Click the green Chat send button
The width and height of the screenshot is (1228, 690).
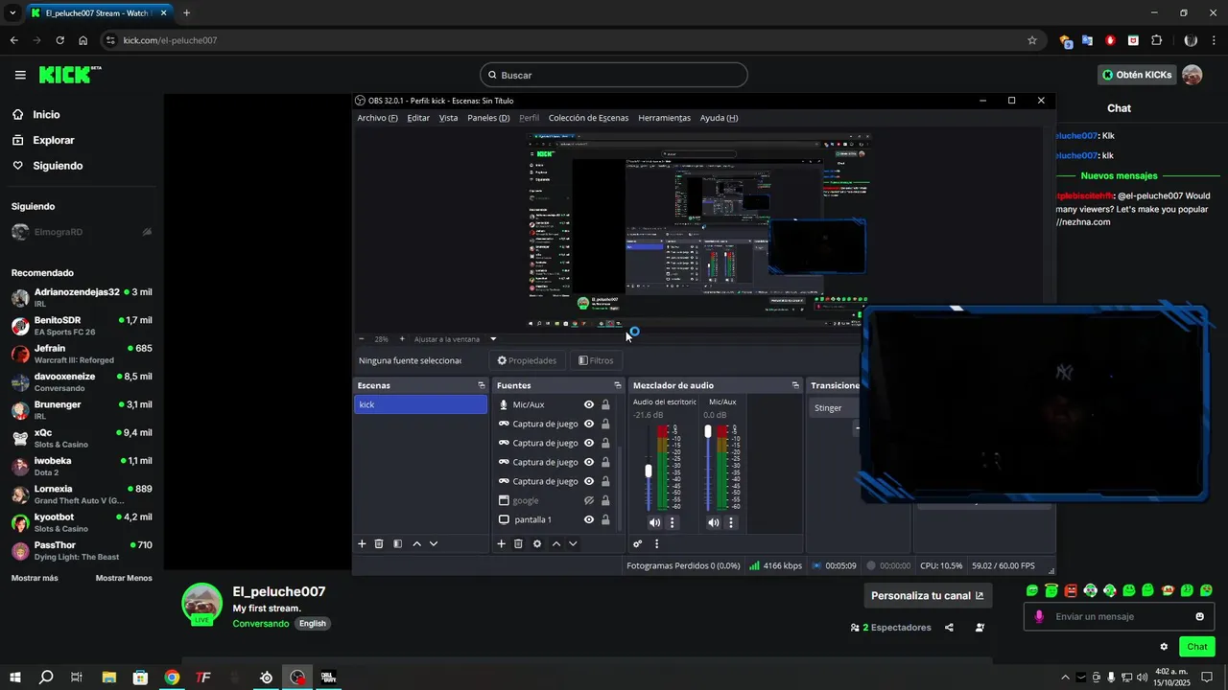[x=1197, y=647]
